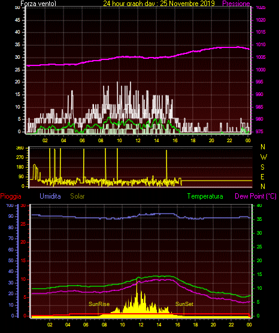Click the W wind direction letter
The image size is (279, 333).
[x=263, y=157]
